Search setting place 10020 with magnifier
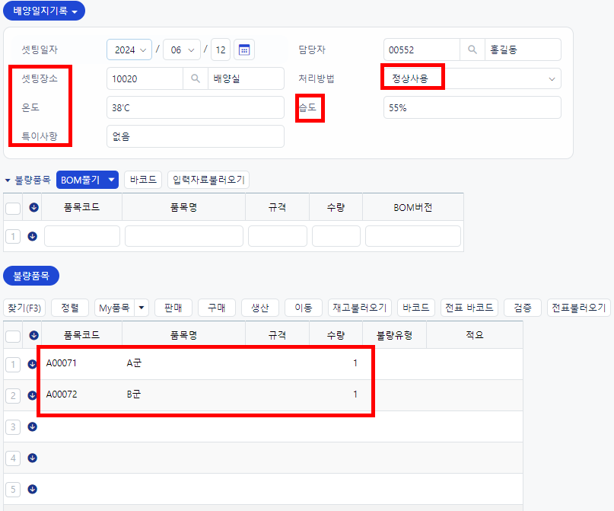The width and height of the screenshot is (614, 511). point(196,78)
